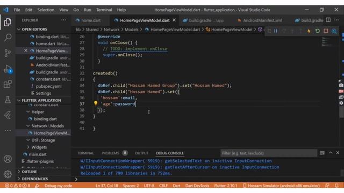The width and height of the screenshot is (344, 193).
Task: Open the Selection menu
Action: pos(46,10)
